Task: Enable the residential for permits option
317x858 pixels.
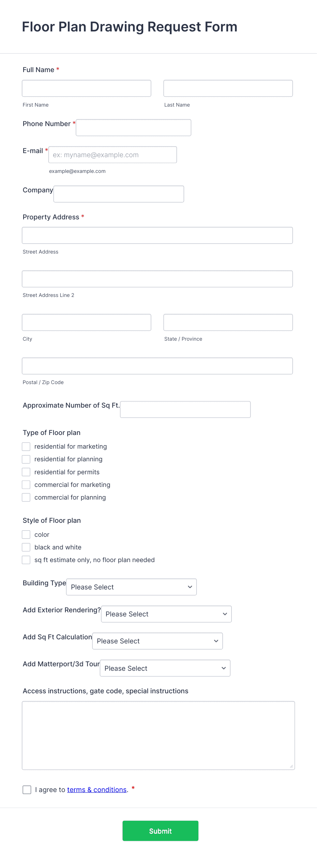Action: (x=26, y=472)
